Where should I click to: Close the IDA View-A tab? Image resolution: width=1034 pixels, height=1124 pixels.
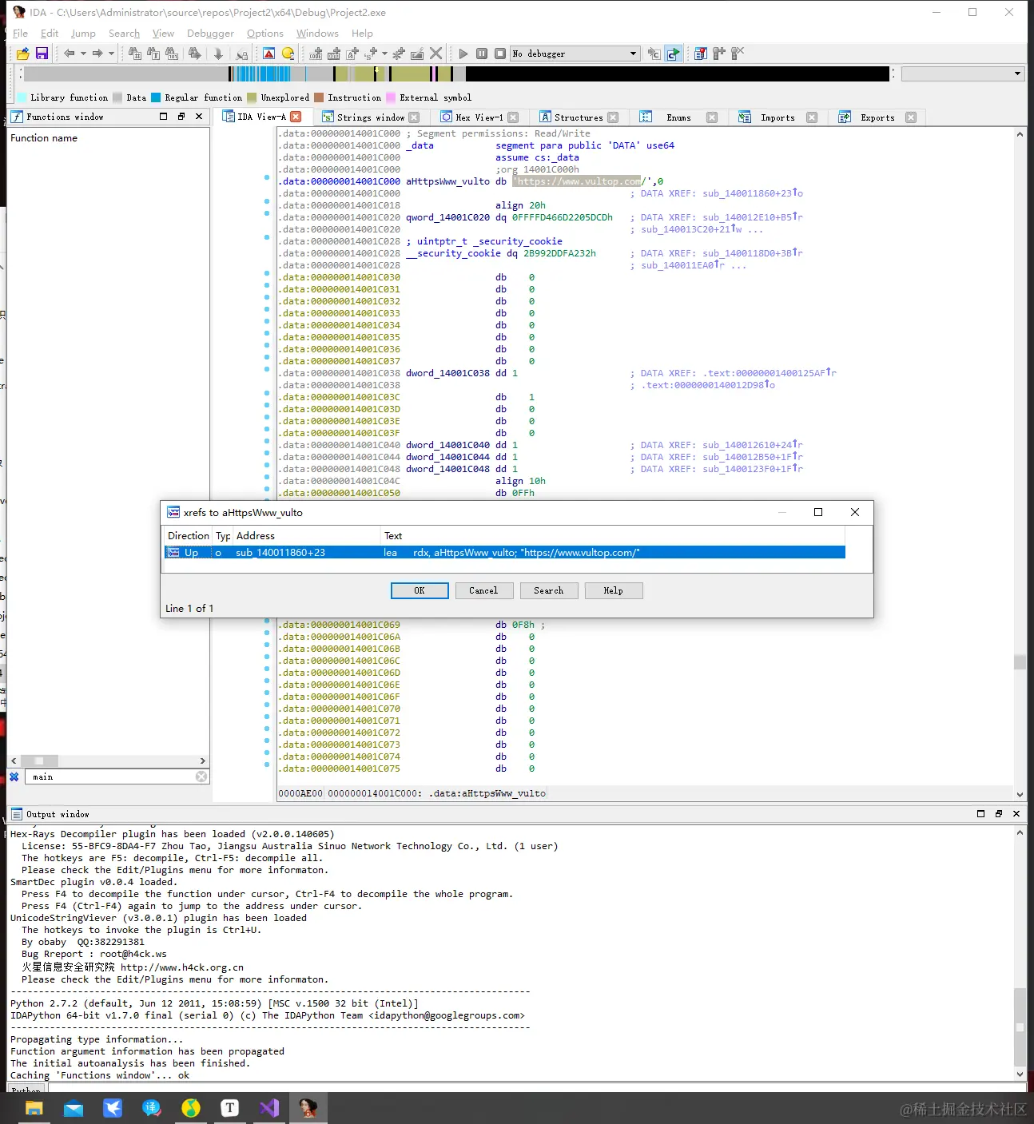[x=296, y=117]
